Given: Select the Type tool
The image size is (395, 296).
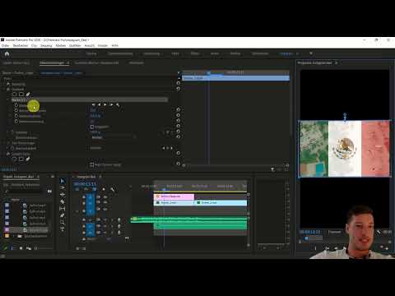Looking at the screenshot, I should [x=63, y=229].
